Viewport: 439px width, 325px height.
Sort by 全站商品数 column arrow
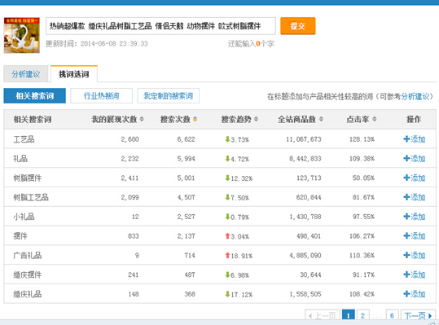click(321, 119)
